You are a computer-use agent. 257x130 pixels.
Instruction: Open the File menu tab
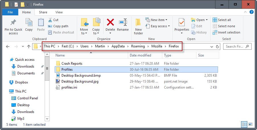coord(10,12)
